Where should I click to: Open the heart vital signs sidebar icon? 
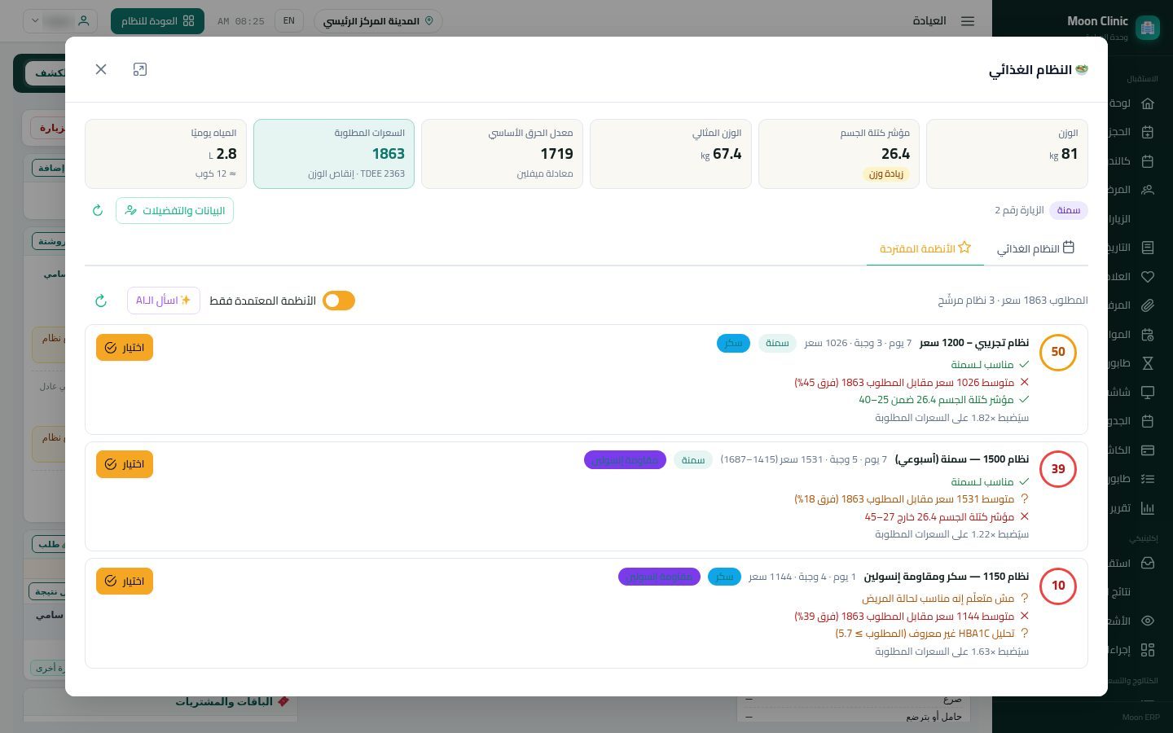1148,276
